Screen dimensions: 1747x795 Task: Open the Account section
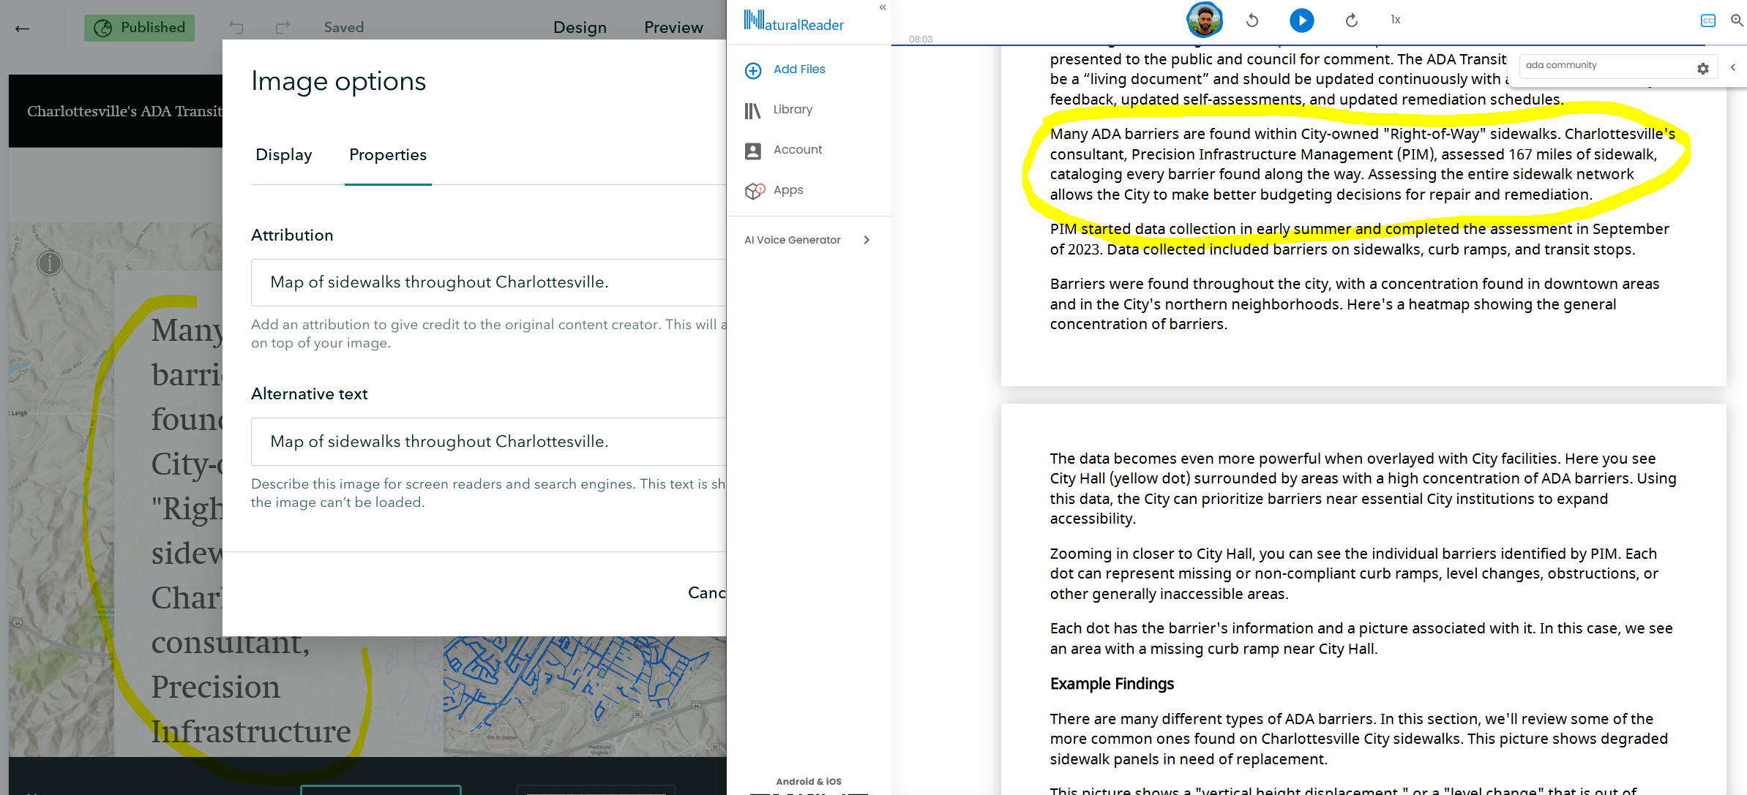click(797, 150)
